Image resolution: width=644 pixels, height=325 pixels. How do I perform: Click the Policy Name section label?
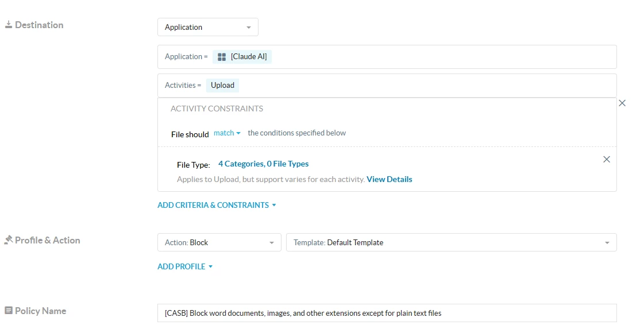pos(41,311)
